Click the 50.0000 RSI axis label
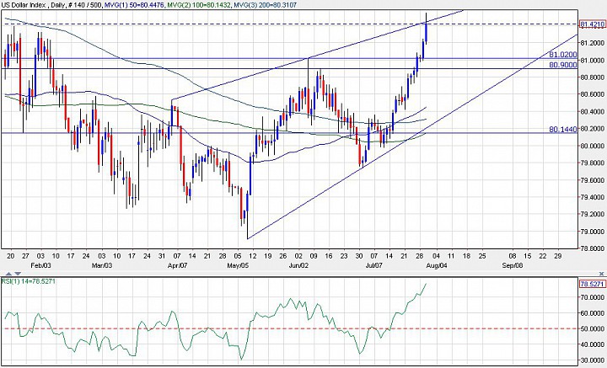607x368 pixels. click(x=594, y=329)
